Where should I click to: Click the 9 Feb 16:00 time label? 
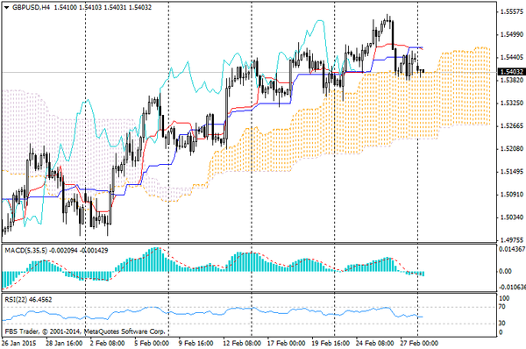[x=195, y=343]
